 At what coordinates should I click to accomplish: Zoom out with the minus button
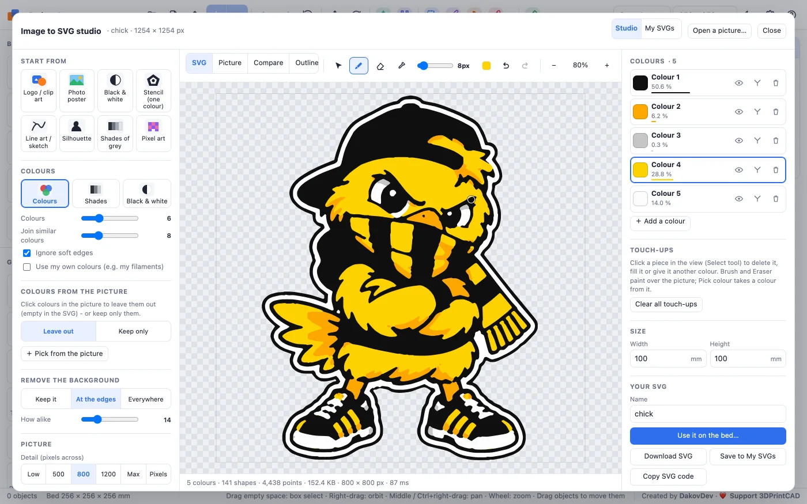coord(554,66)
